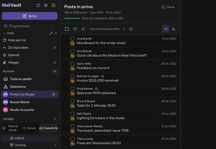Click the Account section header
This screenshot has width=216, height=149.
tap(8, 71)
